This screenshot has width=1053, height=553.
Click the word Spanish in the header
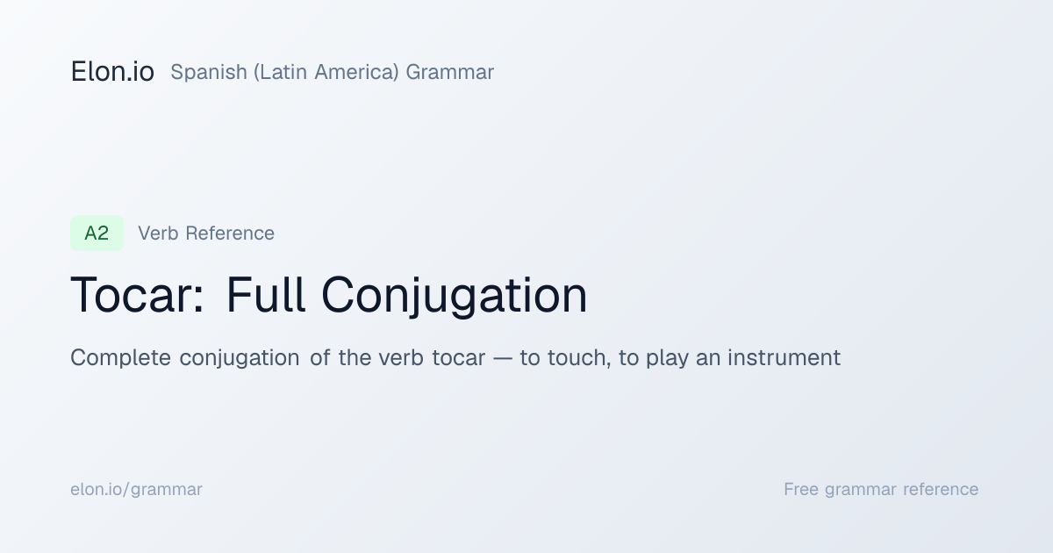pos(209,74)
